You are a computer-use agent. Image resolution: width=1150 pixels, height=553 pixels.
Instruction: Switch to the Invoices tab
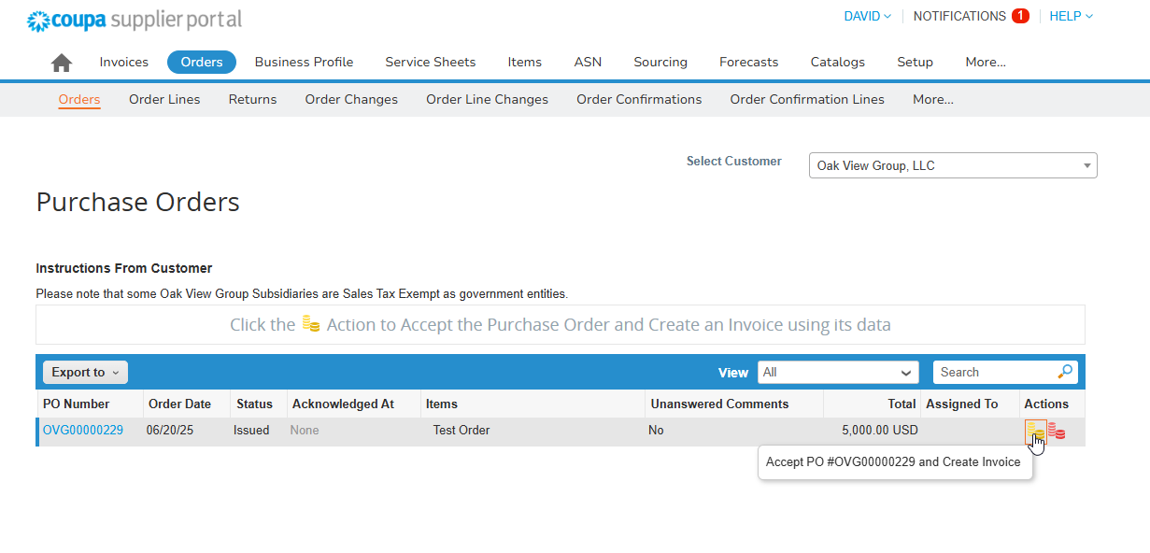coord(124,62)
